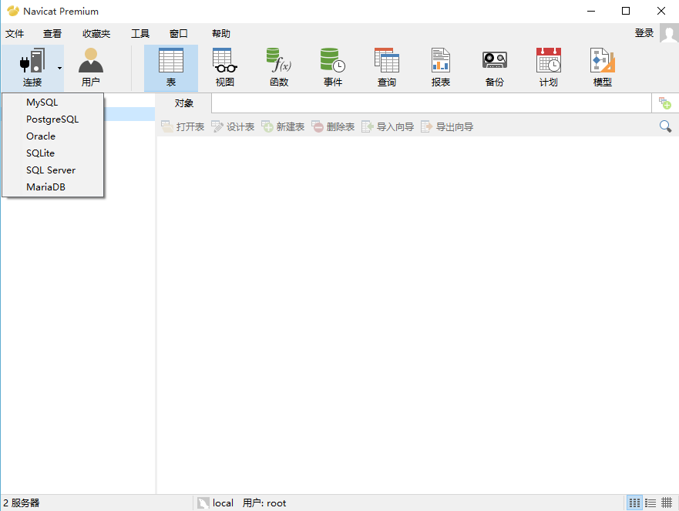Viewport: 679px width, 511px height.
Task: Click the 用户 (User) toolbar icon
Action: click(91, 68)
